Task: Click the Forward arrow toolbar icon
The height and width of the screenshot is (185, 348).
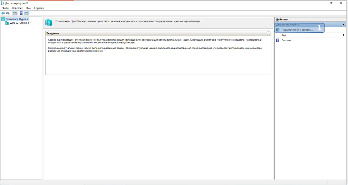Action: click(8, 13)
